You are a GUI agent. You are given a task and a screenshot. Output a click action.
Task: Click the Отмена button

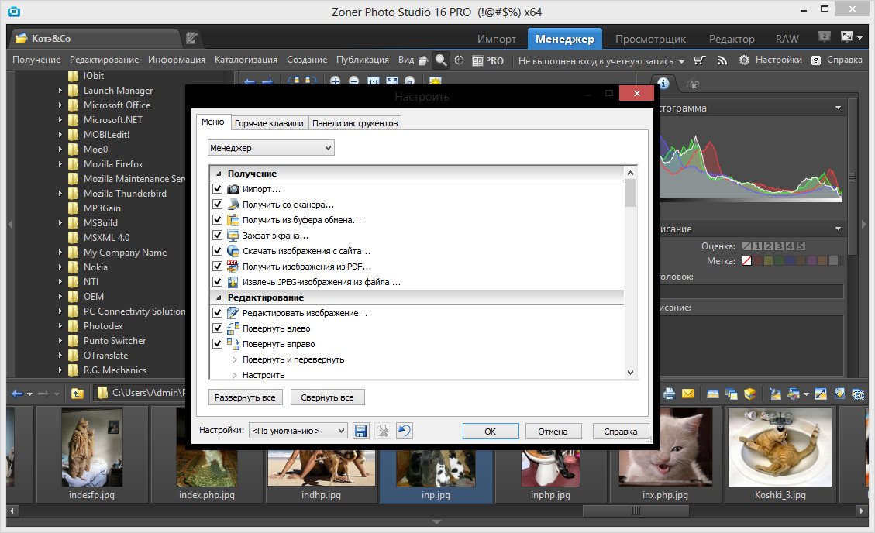[553, 431]
